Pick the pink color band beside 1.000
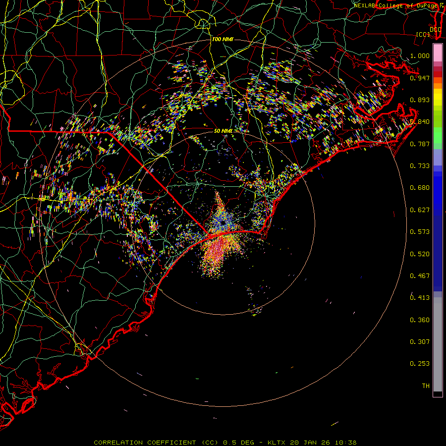This screenshot has height=446, width=446. (x=438, y=53)
